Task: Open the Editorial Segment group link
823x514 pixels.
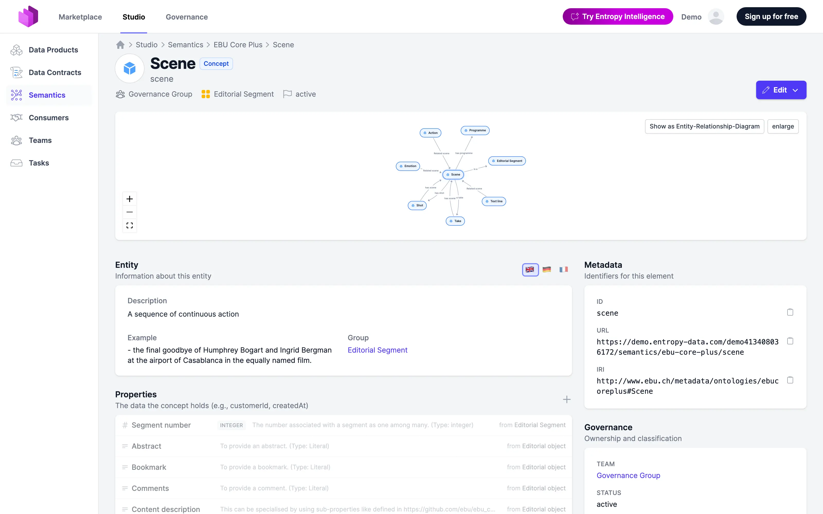Action: click(378, 350)
